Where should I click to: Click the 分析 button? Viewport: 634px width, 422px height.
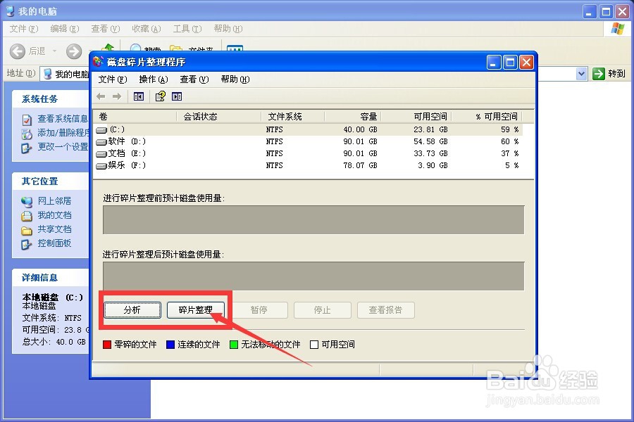click(x=132, y=309)
